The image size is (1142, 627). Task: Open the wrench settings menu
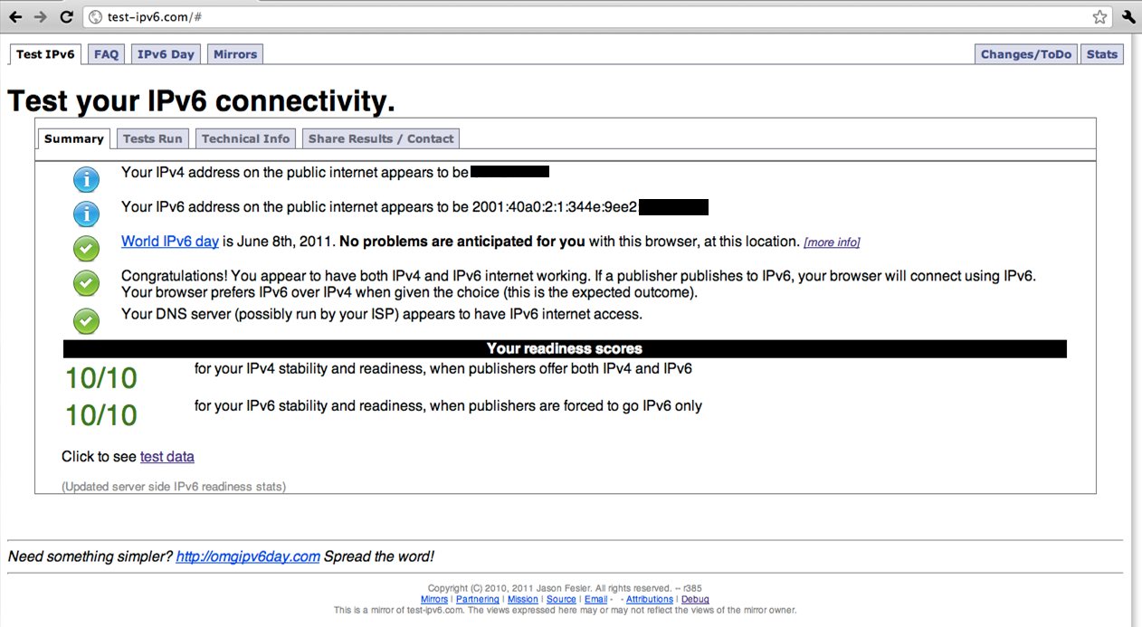click(x=1128, y=16)
